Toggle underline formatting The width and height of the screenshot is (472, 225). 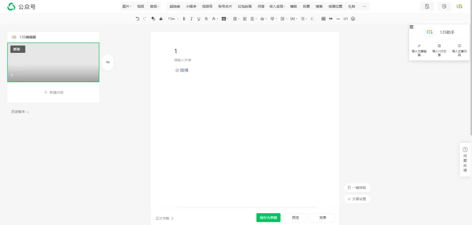tap(199, 19)
